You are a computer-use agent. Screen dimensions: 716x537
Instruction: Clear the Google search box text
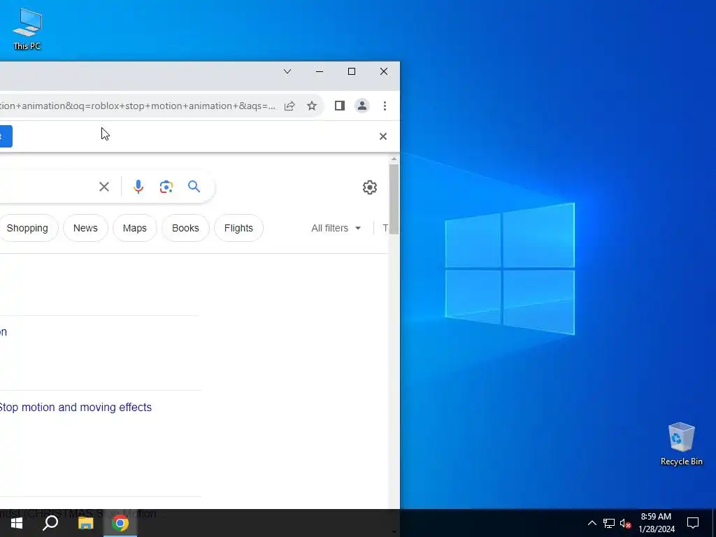(104, 187)
